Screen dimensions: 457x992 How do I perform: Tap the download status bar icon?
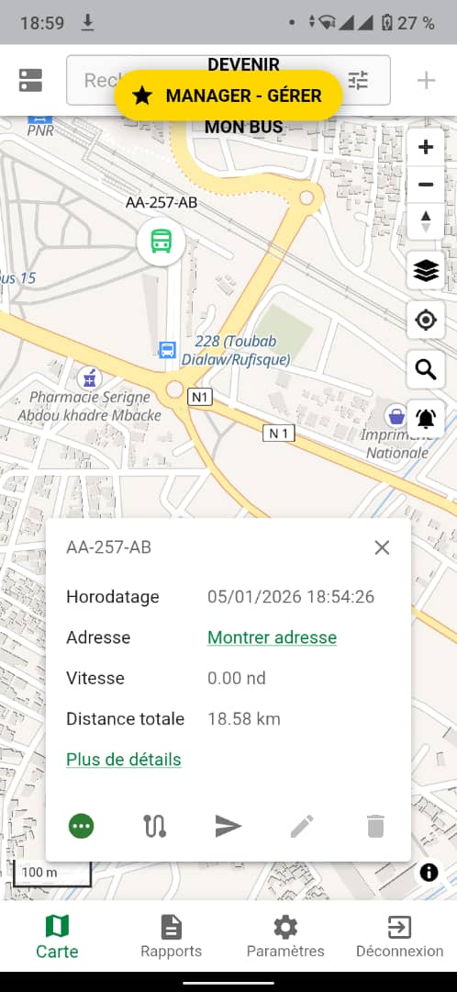(x=88, y=23)
